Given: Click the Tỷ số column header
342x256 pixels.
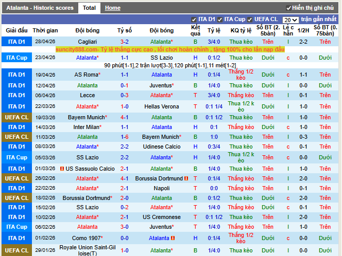Looking at the screenshot, I should point(125,30).
